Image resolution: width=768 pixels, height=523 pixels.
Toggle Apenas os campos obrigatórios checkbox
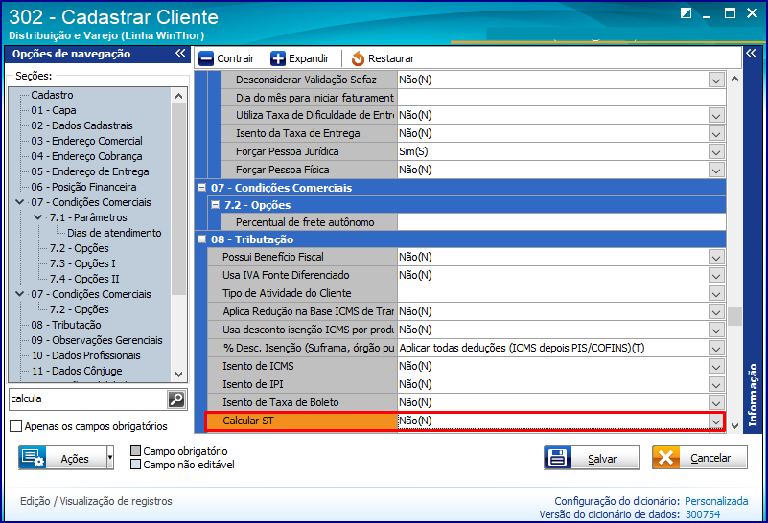click(15, 426)
